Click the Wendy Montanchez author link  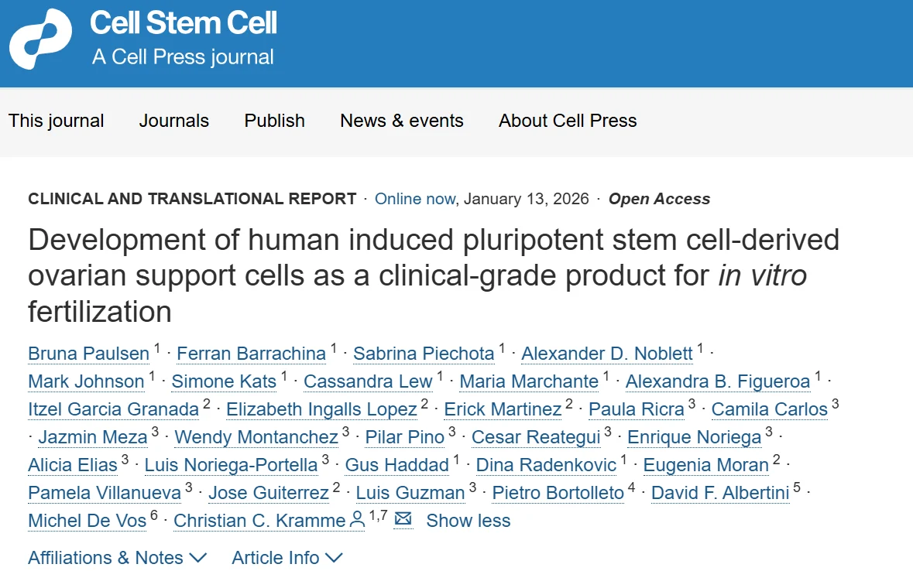[256, 437]
